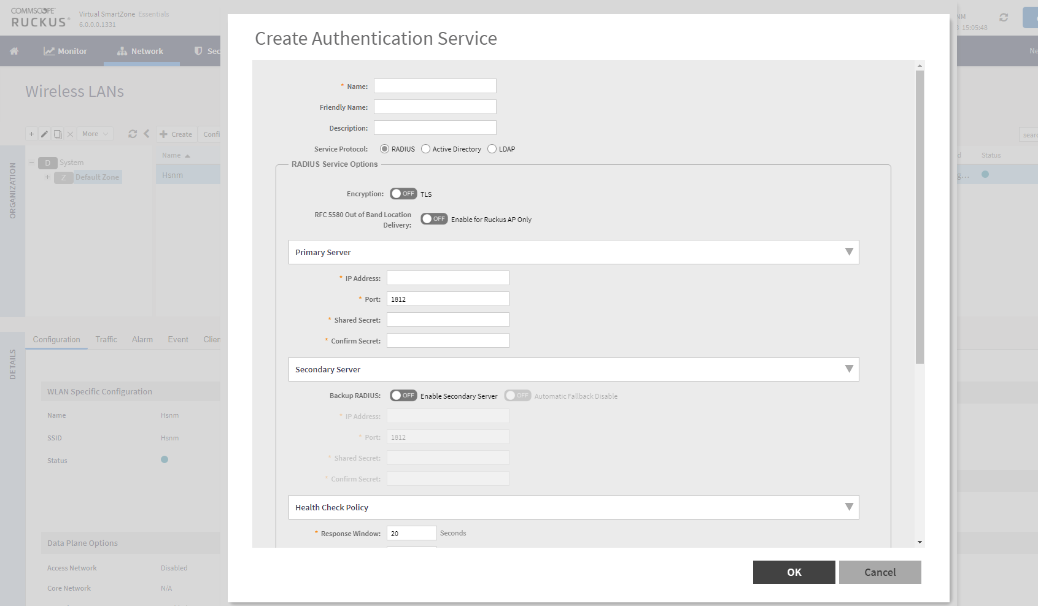Click the Primary Server IP Address field
1038x606 pixels.
coord(447,278)
